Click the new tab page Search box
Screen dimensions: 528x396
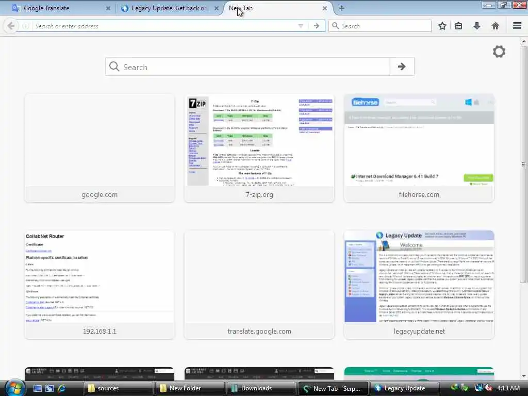tap(247, 67)
